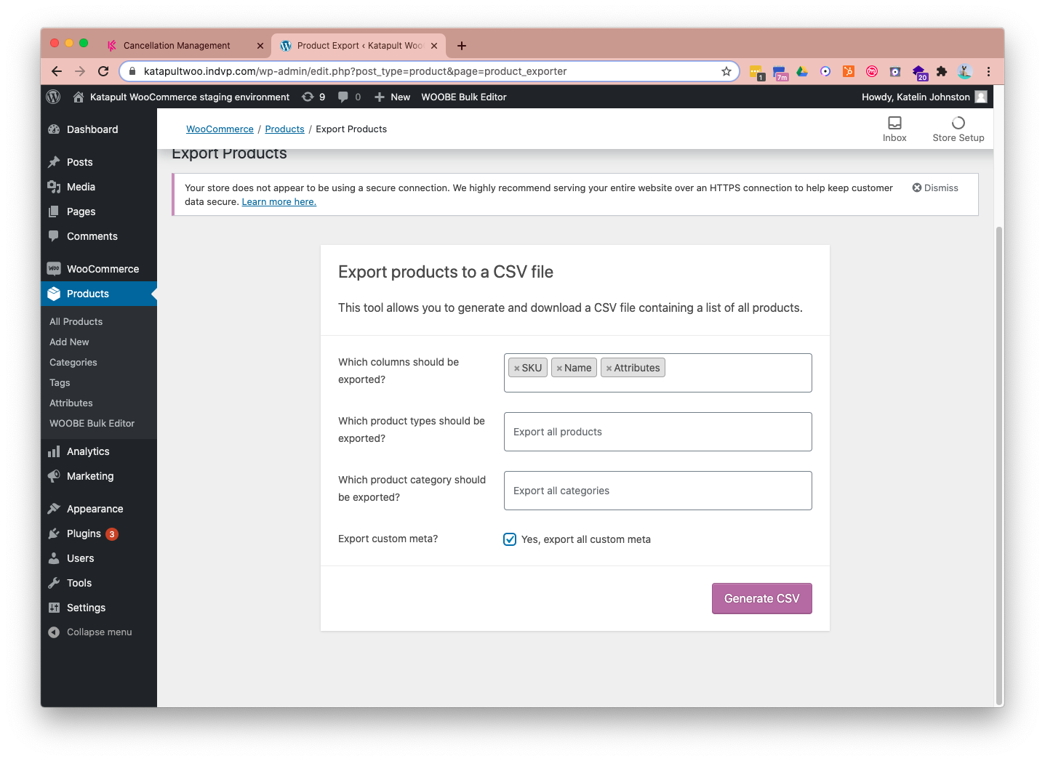Open the browser extensions puzzle icon
Image resolution: width=1045 pixels, height=761 pixels.
tap(942, 71)
